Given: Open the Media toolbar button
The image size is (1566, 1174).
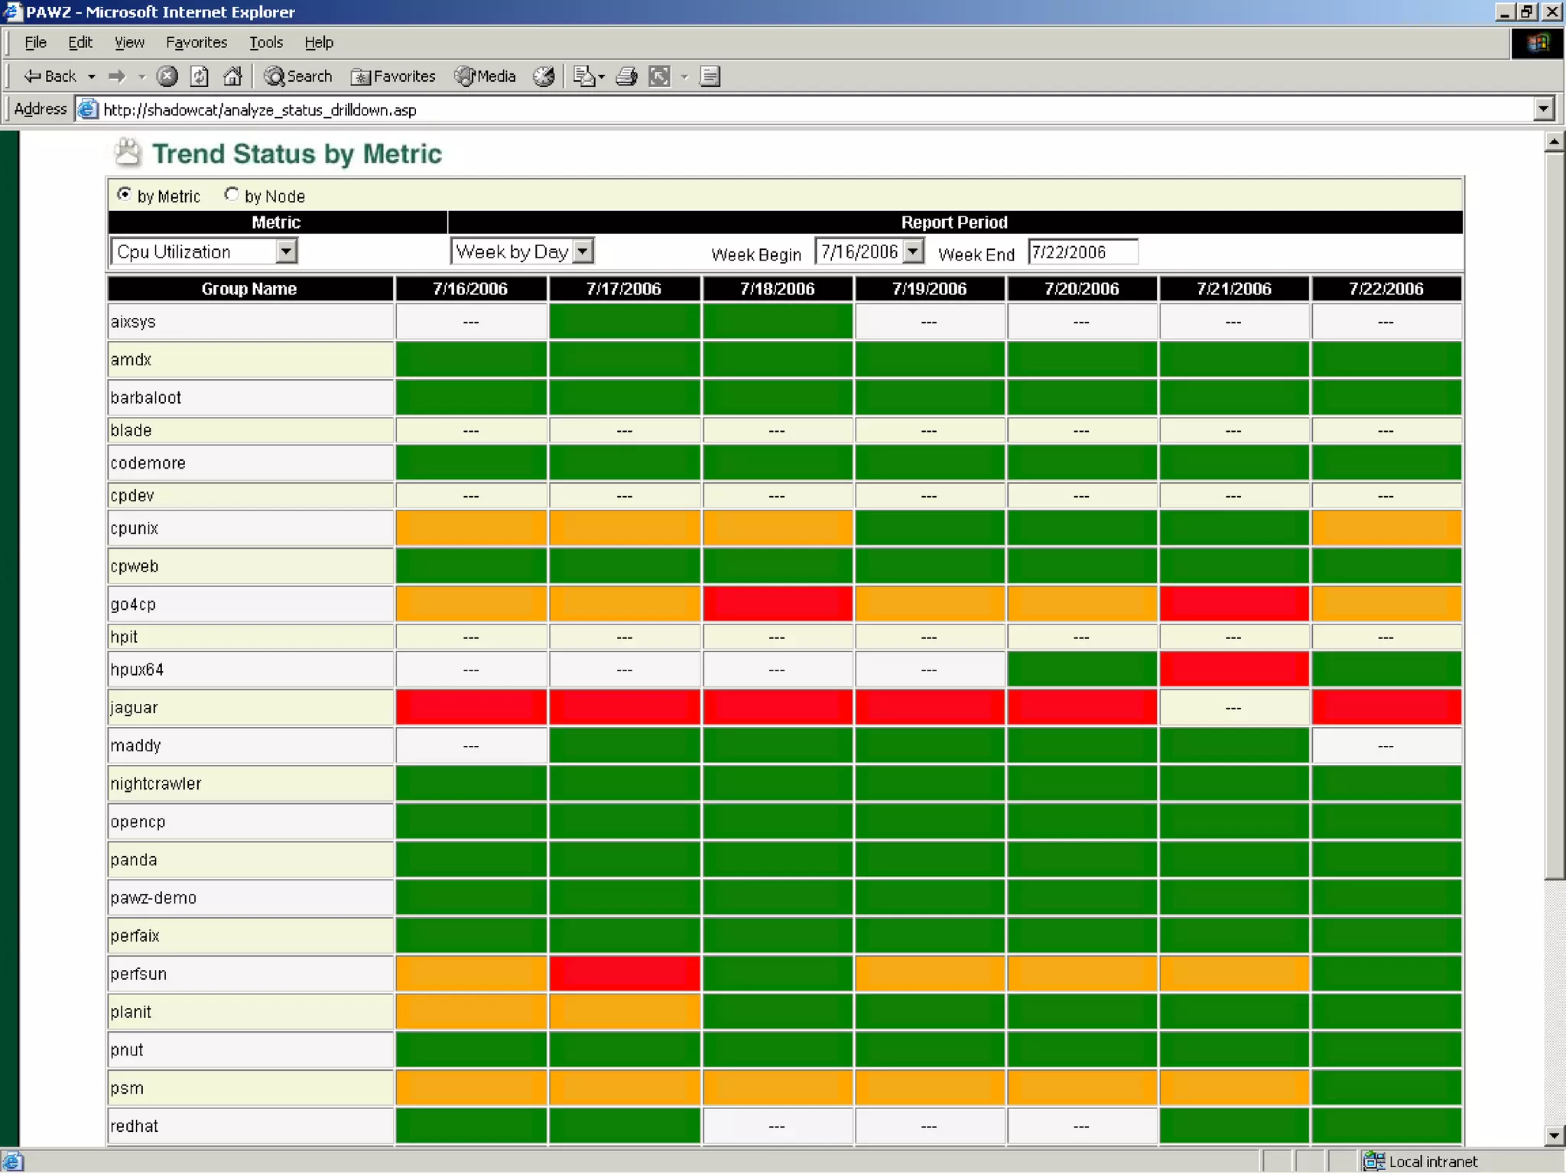Looking at the screenshot, I should [486, 76].
